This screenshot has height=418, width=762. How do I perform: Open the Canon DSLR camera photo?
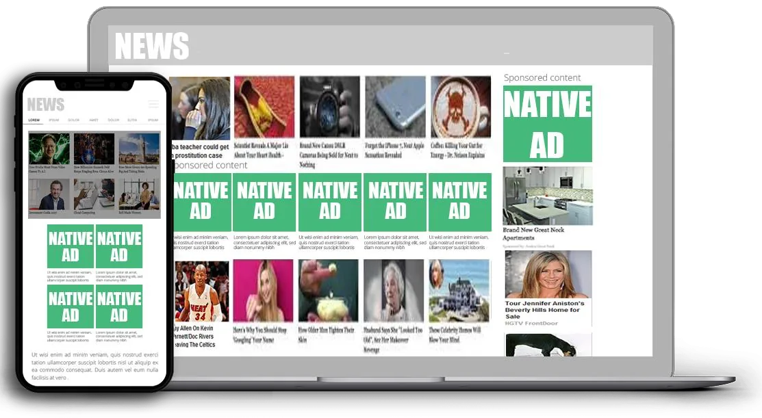[330, 107]
